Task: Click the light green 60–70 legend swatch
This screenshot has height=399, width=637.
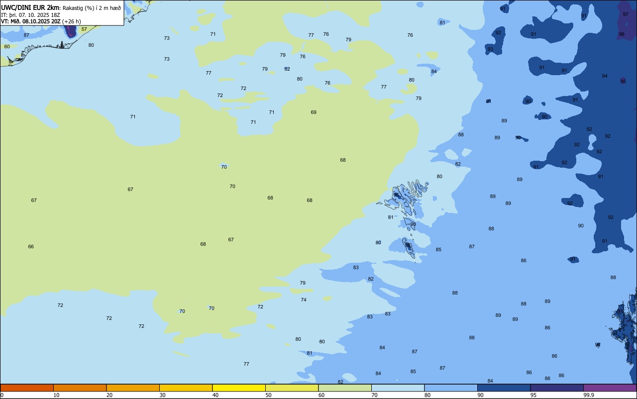Action: click(x=345, y=388)
